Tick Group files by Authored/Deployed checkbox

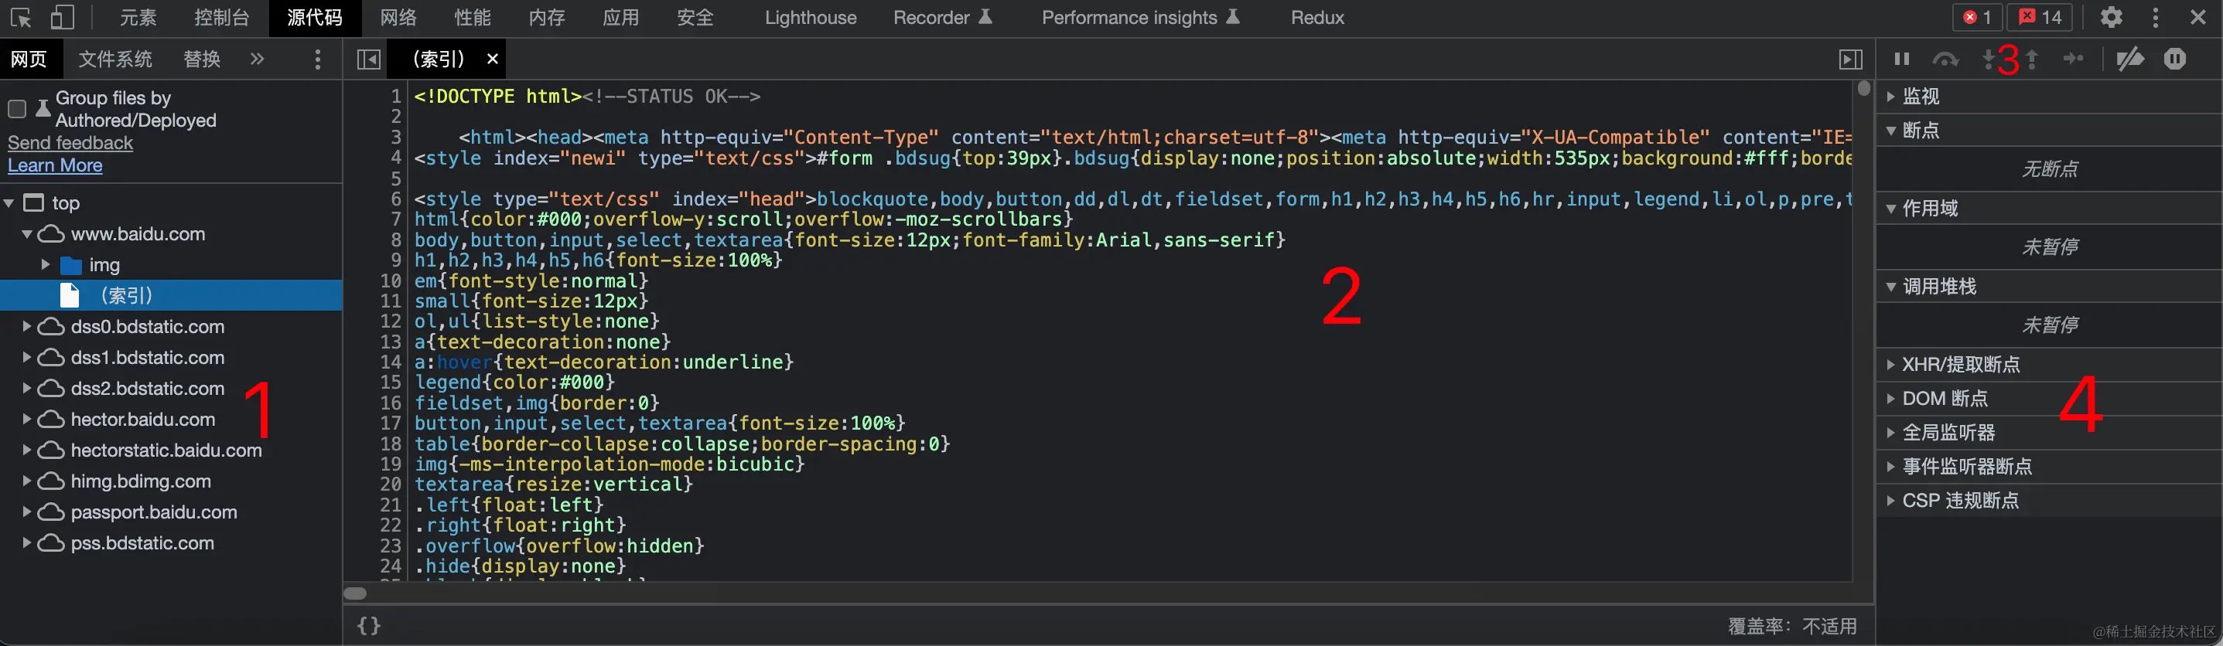click(16, 109)
